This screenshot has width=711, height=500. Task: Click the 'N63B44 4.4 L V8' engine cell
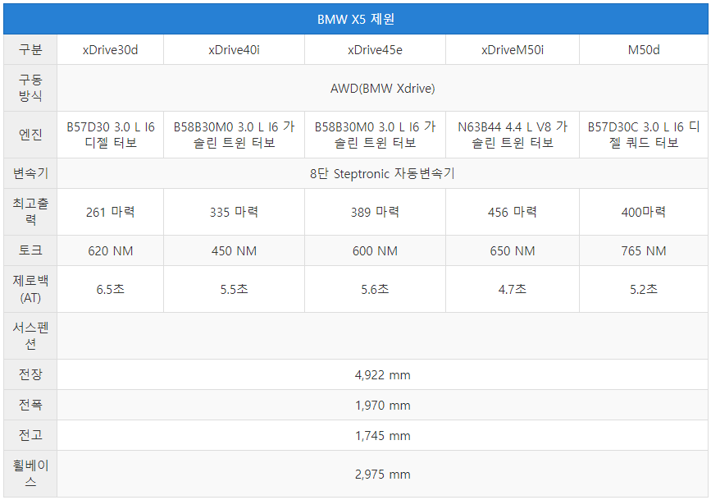pos(513,135)
